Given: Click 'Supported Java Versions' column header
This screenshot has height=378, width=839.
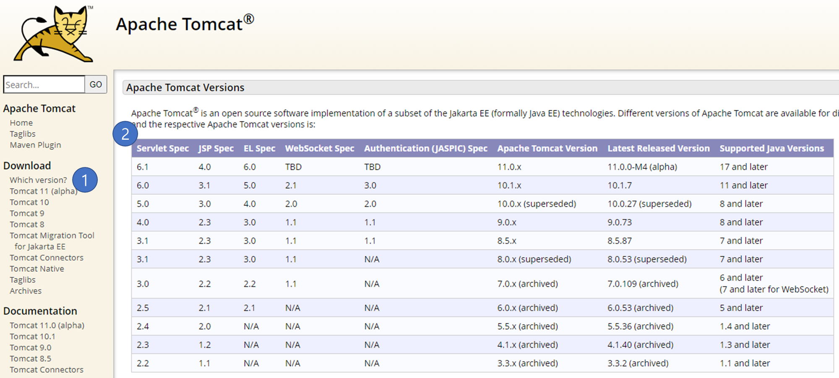Looking at the screenshot, I should click(772, 148).
